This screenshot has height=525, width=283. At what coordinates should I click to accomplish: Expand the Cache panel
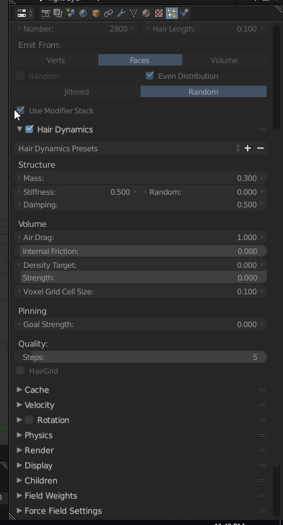[20, 389]
